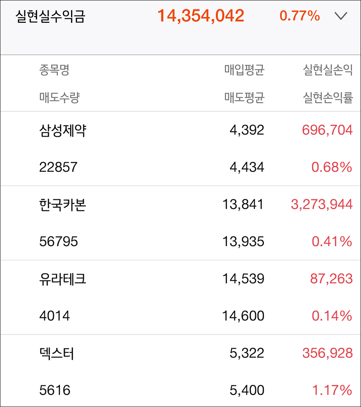Select the 실현실수익금 header label
The image size is (361, 407).
50,16
